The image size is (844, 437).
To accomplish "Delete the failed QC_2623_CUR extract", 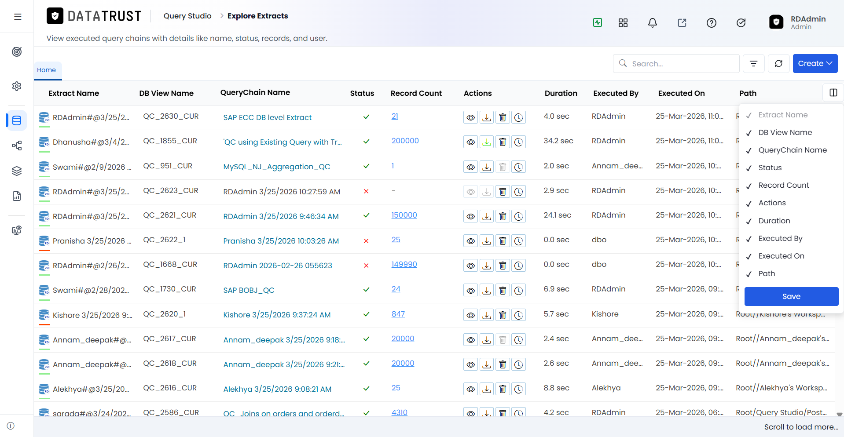I will tap(503, 192).
